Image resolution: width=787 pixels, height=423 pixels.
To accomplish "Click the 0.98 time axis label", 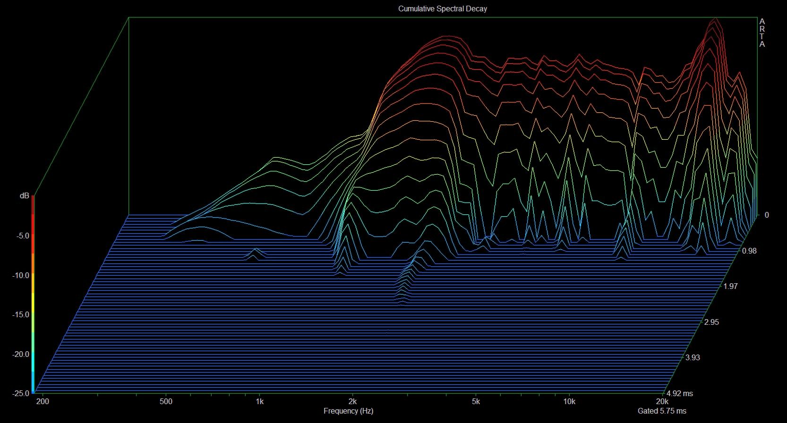I will pyautogui.click(x=749, y=251).
